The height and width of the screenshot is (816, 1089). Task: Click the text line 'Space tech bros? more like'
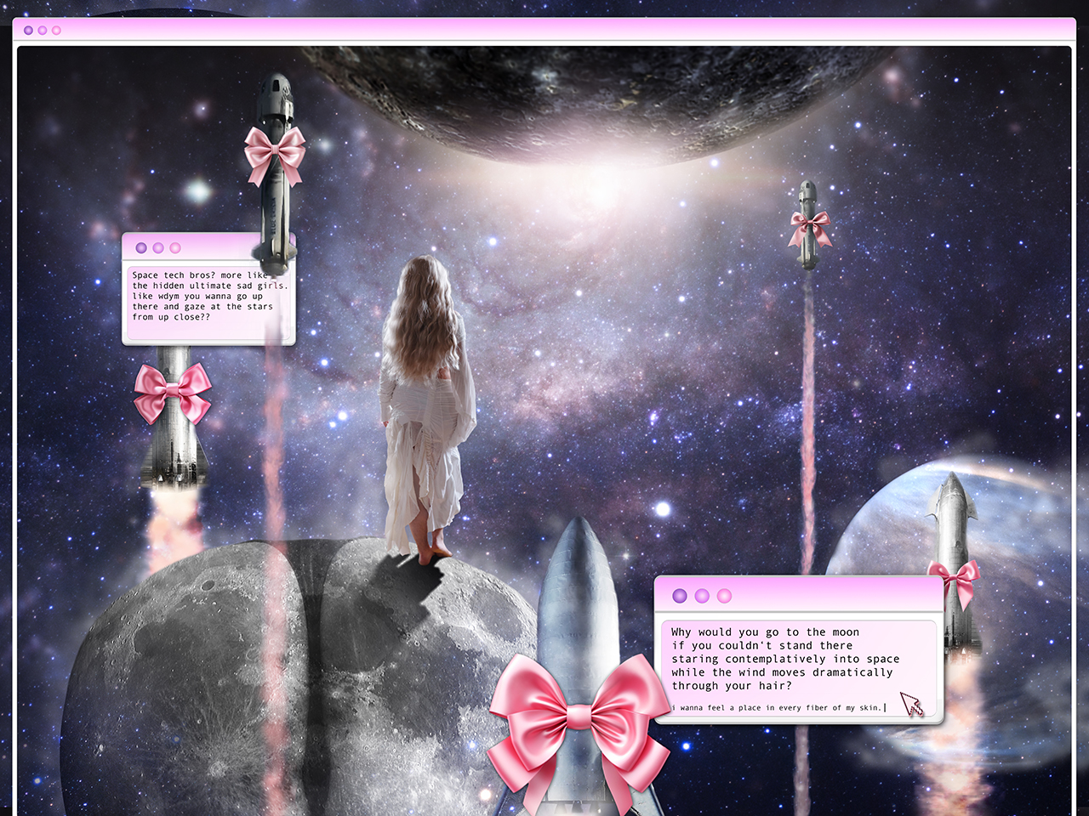coord(201,275)
